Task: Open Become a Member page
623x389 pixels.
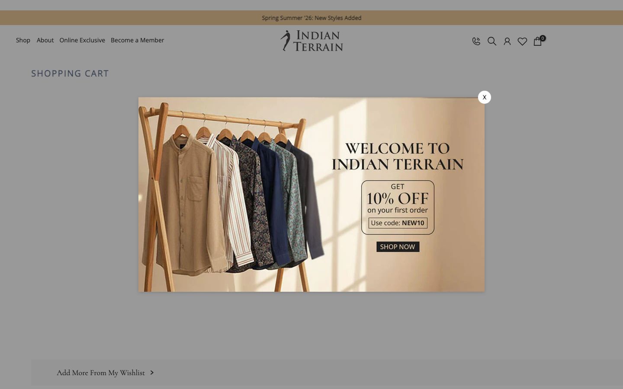Action: [x=137, y=40]
